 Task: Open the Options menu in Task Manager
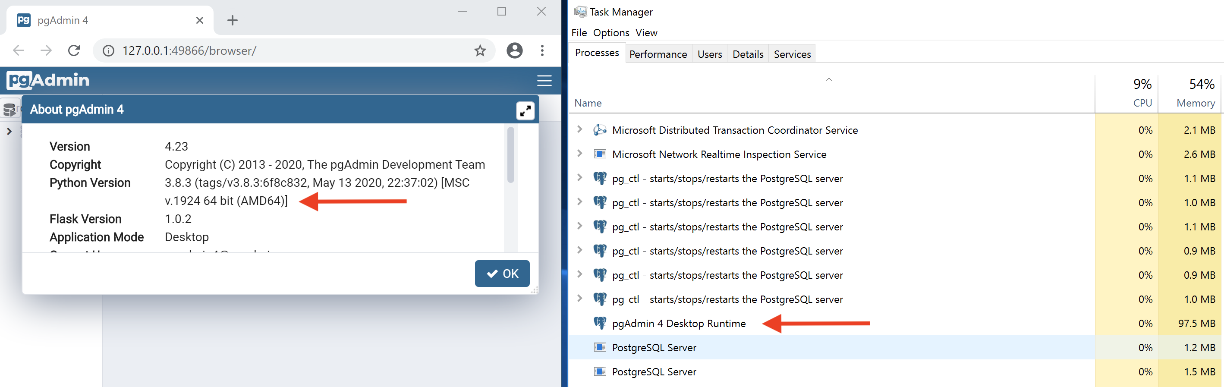tap(610, 33)
